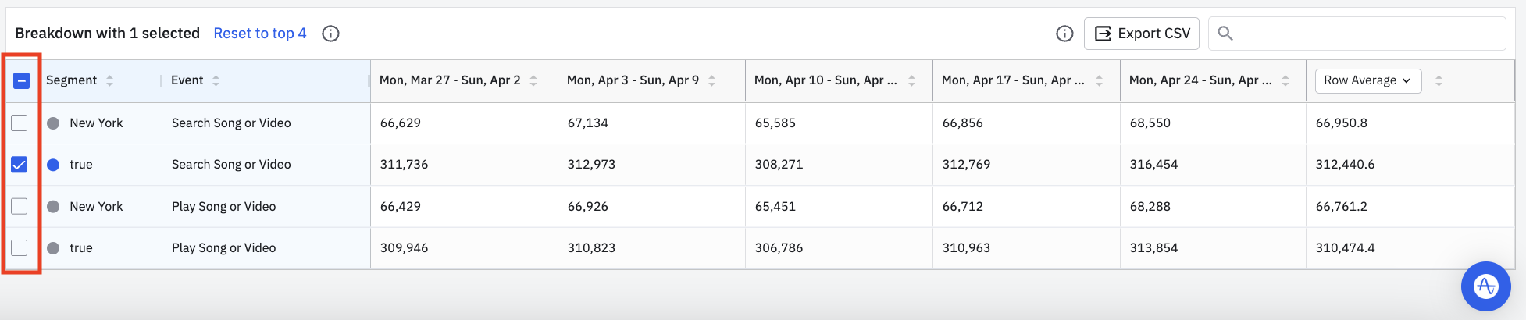Check New York Search Song or Video row
1526x320 pixels.
(20, 123)
